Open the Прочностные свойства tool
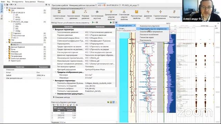This screenshot has width=221, height=124. 136,14
